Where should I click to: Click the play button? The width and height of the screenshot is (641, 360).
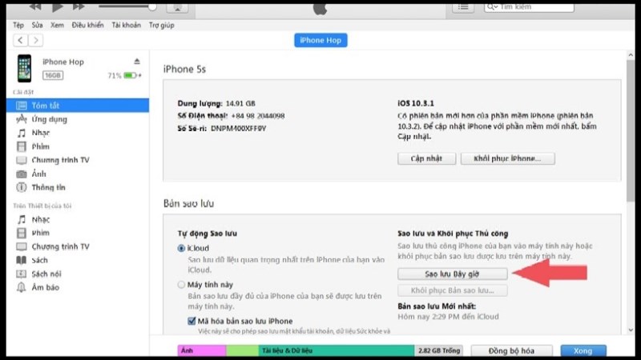(x=57, y=6)
